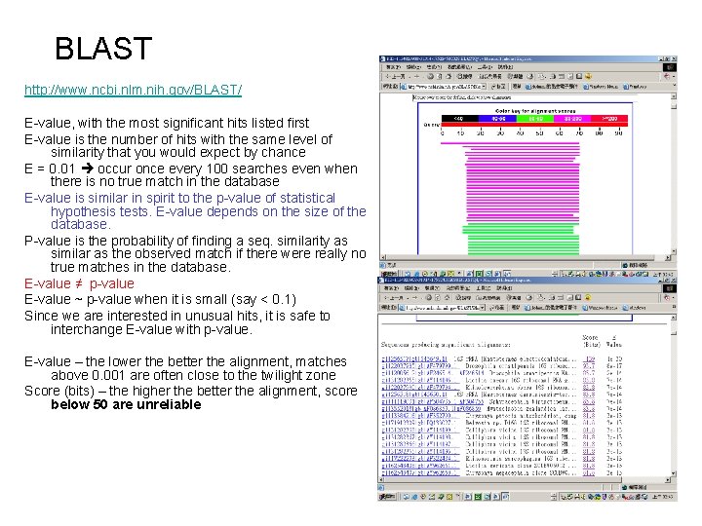
Task: Open first gi hit link scoring 159
Action: coord(414,359)
